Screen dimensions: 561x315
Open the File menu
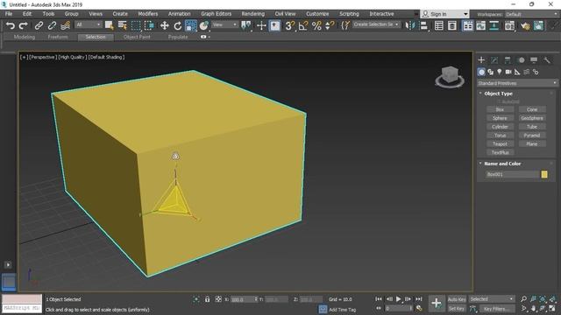(9, 14)
